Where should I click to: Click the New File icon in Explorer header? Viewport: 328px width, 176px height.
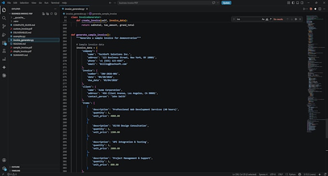click(x=43, y=14)
